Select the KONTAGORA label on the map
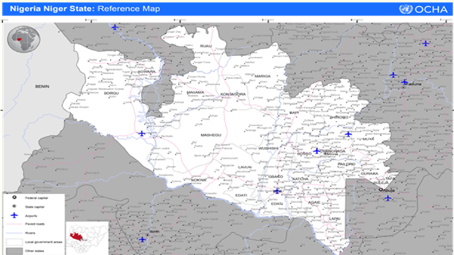The width and height of the screenshot is (454, 255). [233, 94]
